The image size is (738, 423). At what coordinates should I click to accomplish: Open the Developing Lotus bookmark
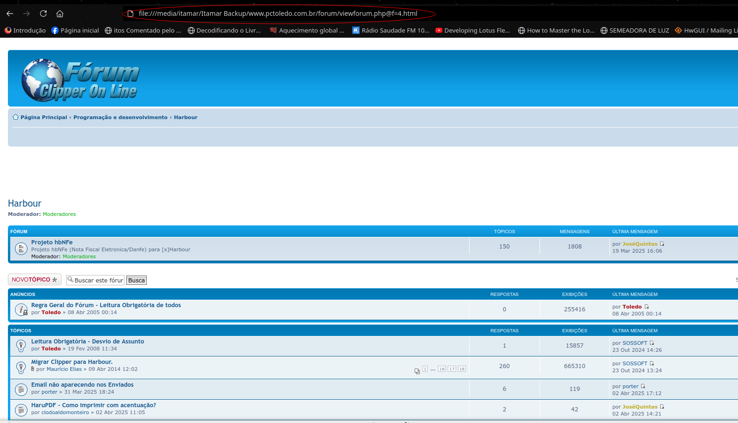click(472, 30)
